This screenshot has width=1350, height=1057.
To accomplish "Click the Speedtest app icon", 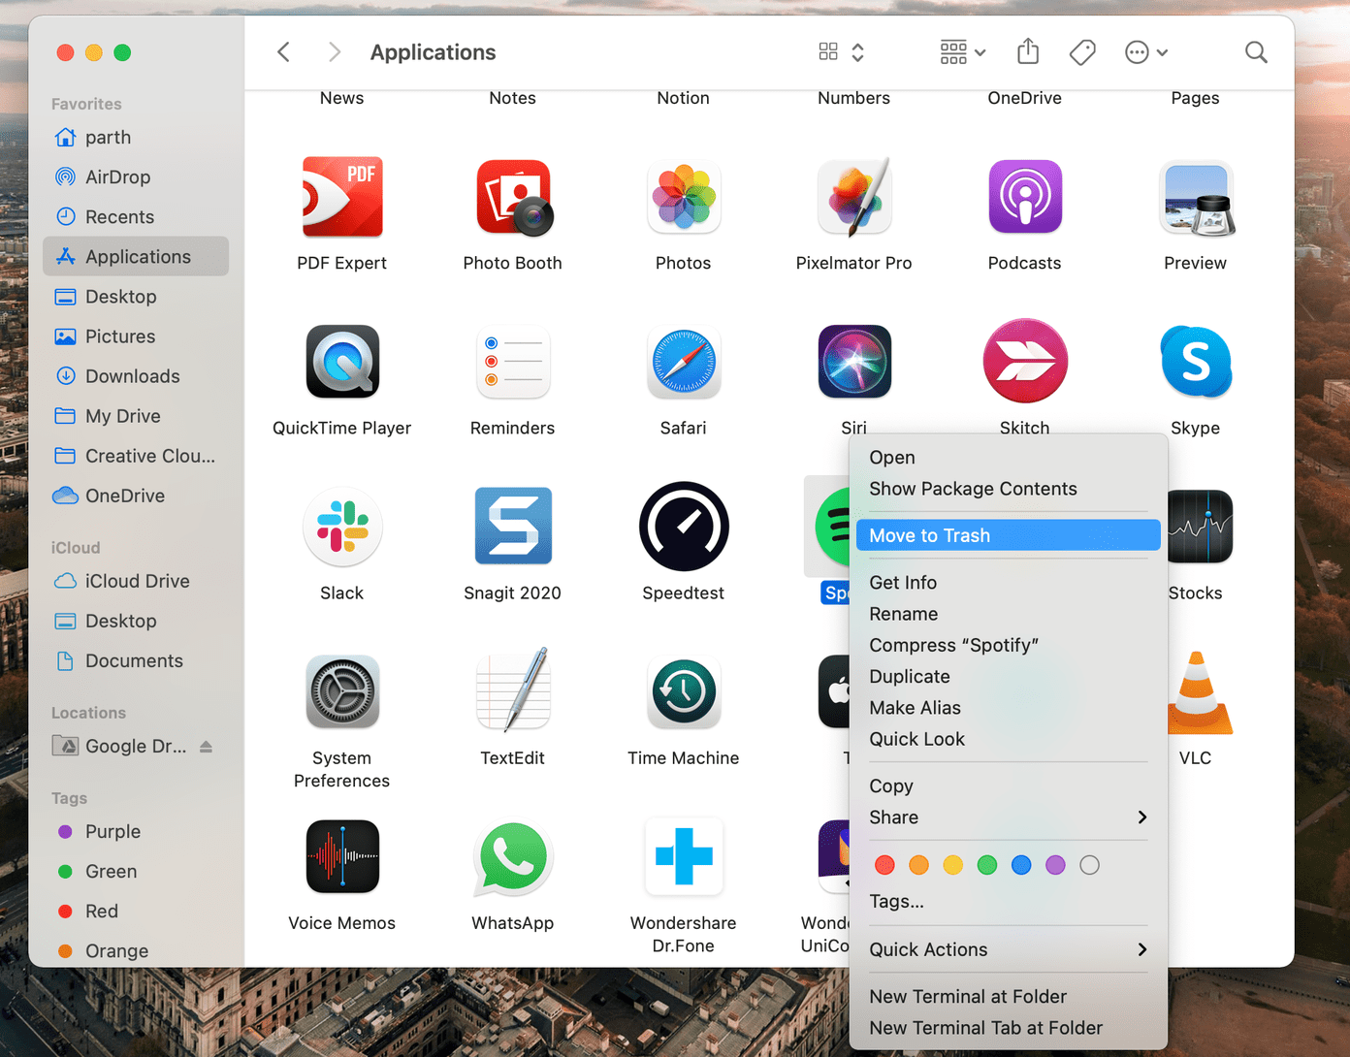I will coord(684,526).
